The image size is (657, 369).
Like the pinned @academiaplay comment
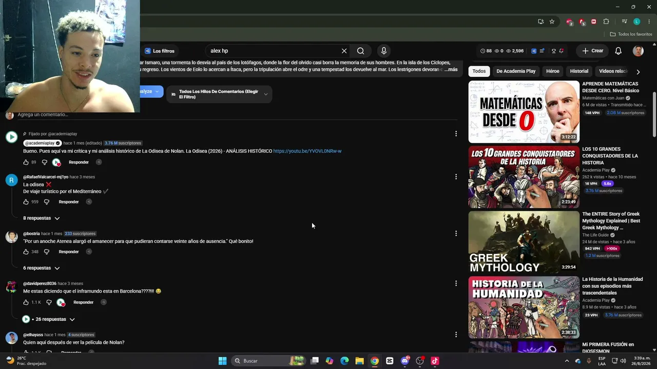pos(26,162)
